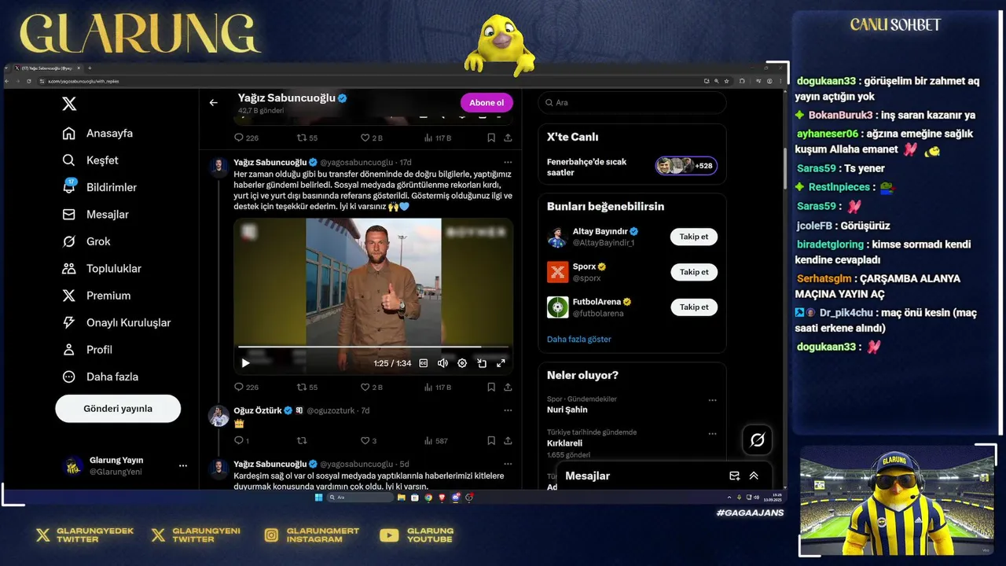Open more options for Yağız's 5d reply
The image size is (1006, 566).
point(508,464)
